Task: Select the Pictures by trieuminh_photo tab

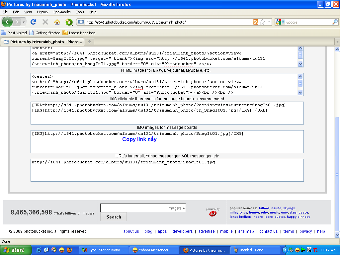Action: (x=43, y=42)
